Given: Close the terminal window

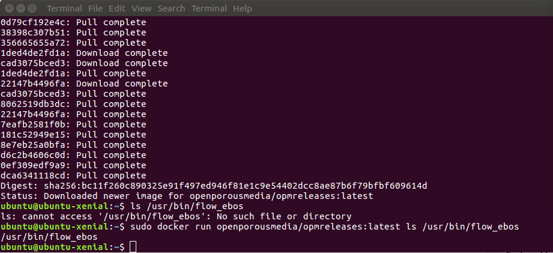Looking at the screenshot, I should (x=8, y=8).
